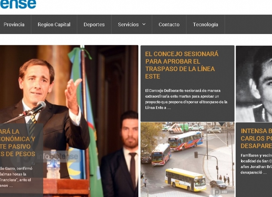Open headline 'Intensa b... Carlos'
272x197 pixels.
click(x=256, y=138)
